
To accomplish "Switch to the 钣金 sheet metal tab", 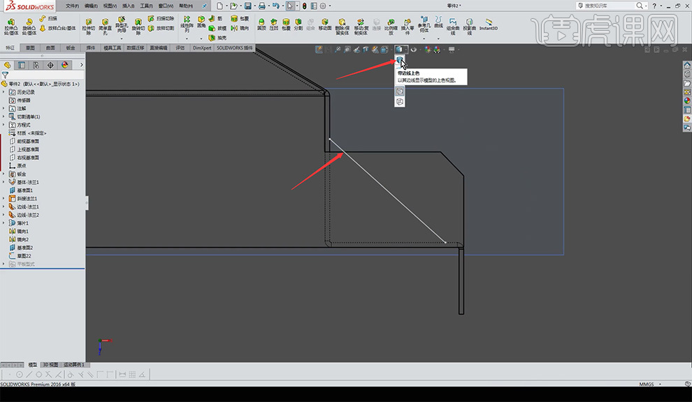I will [x=71, y=48].
